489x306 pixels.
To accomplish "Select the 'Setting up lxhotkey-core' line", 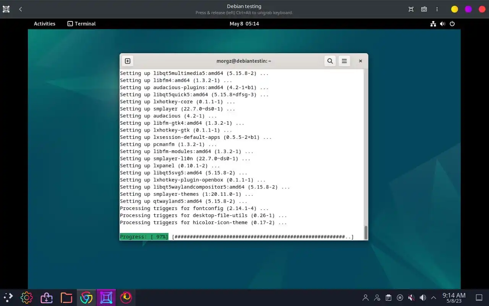I will tap(178, 102).
